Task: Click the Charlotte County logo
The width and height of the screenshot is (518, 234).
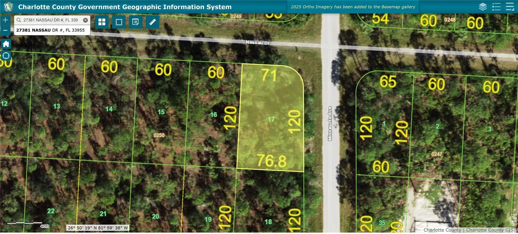Action: click(8, 6)
